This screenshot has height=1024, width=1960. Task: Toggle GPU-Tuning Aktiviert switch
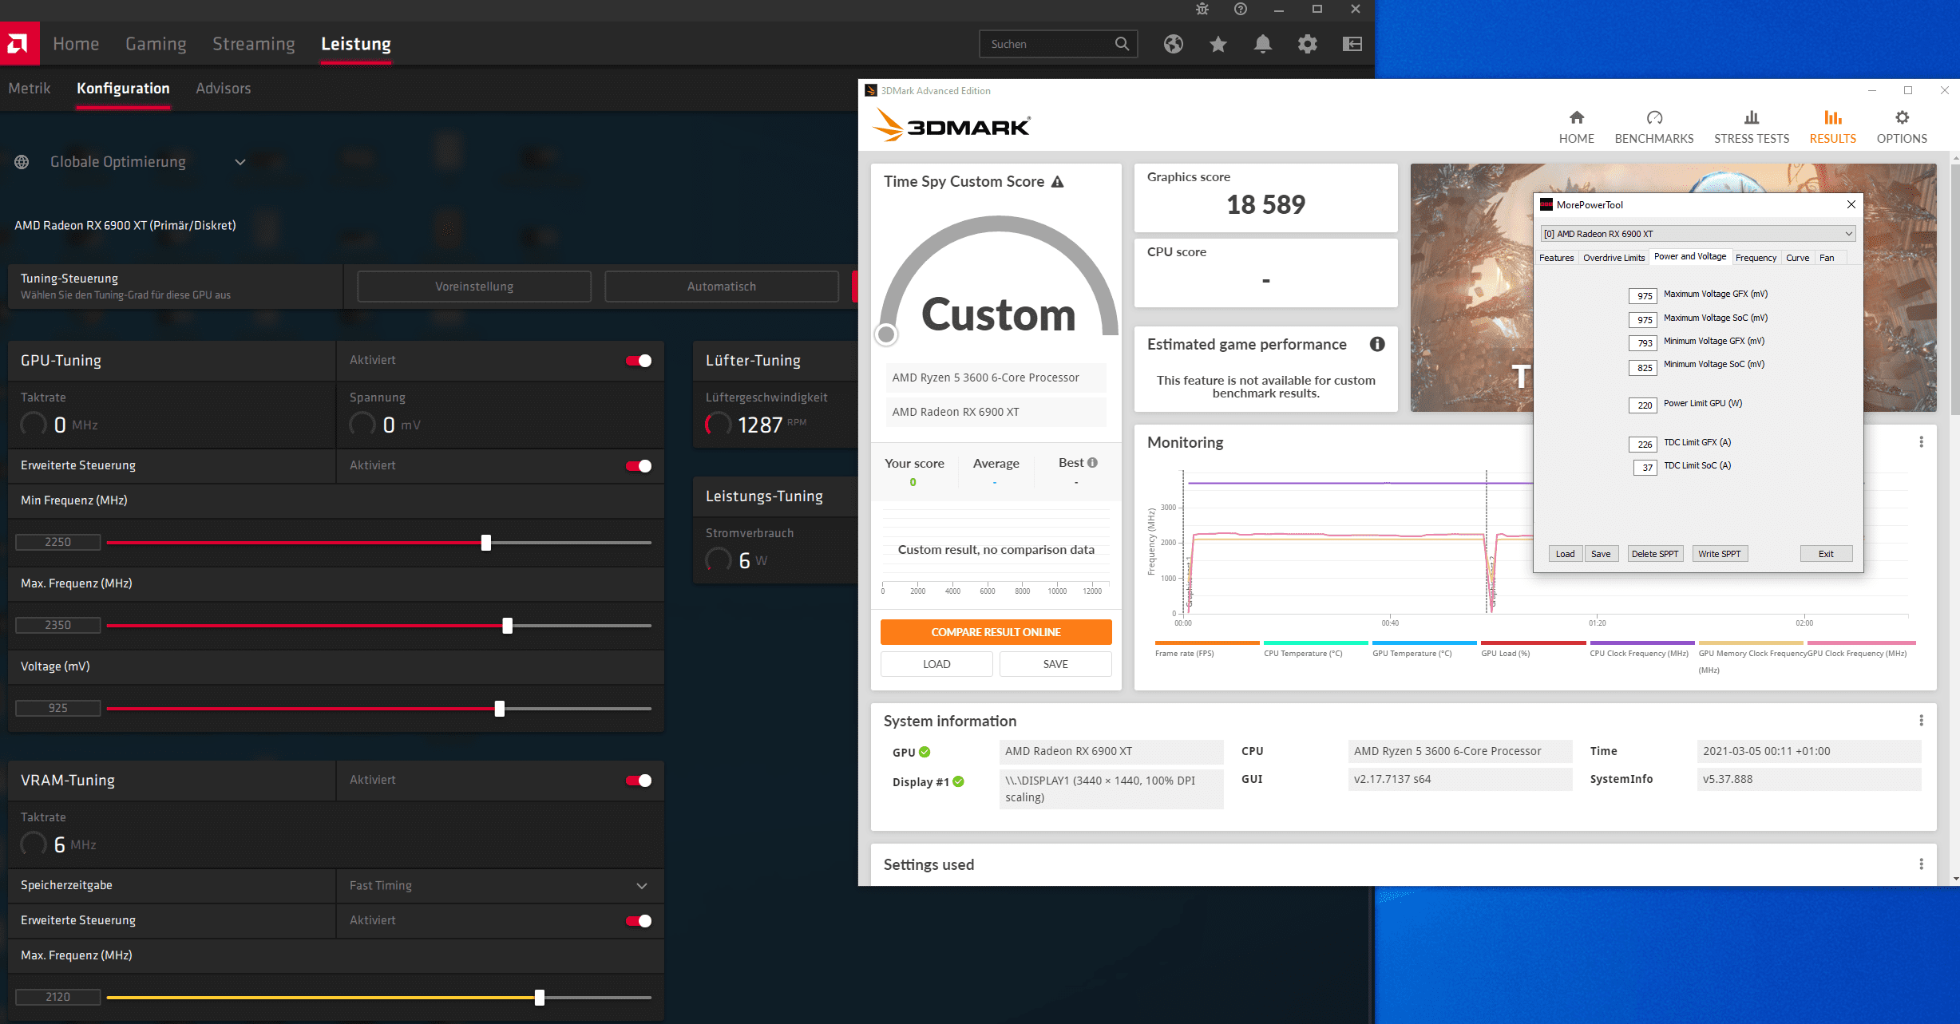coord(639,361)
